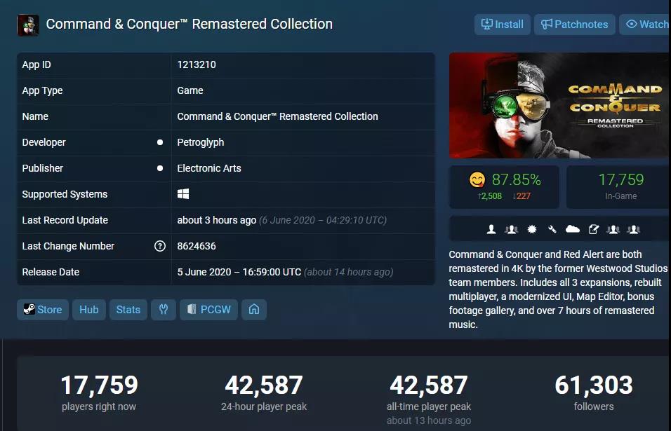Image resolution: width=671 pixels, height=431 pixels.
Task: Click the small game icon beside title
Action: pyautogui.click(x=28, y=25)
